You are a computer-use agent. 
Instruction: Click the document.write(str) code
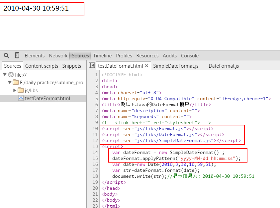point(139,176)
